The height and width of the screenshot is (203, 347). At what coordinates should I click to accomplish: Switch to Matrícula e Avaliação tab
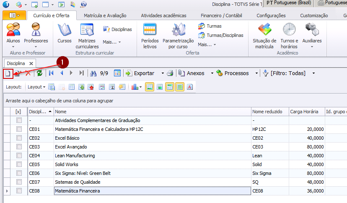[x=105, y=16]
